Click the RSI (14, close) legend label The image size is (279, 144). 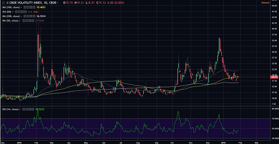pyautogui.click(x=10, y=109)
